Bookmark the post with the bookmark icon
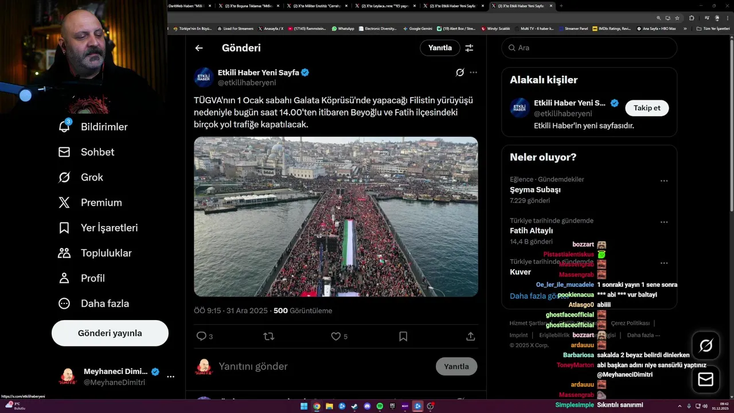Viewport: 734px width, 413px height. click(x=403, y=337)
